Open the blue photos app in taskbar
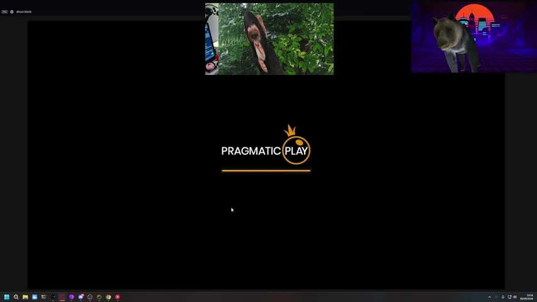Screen dimensions: 537x302 34,297
